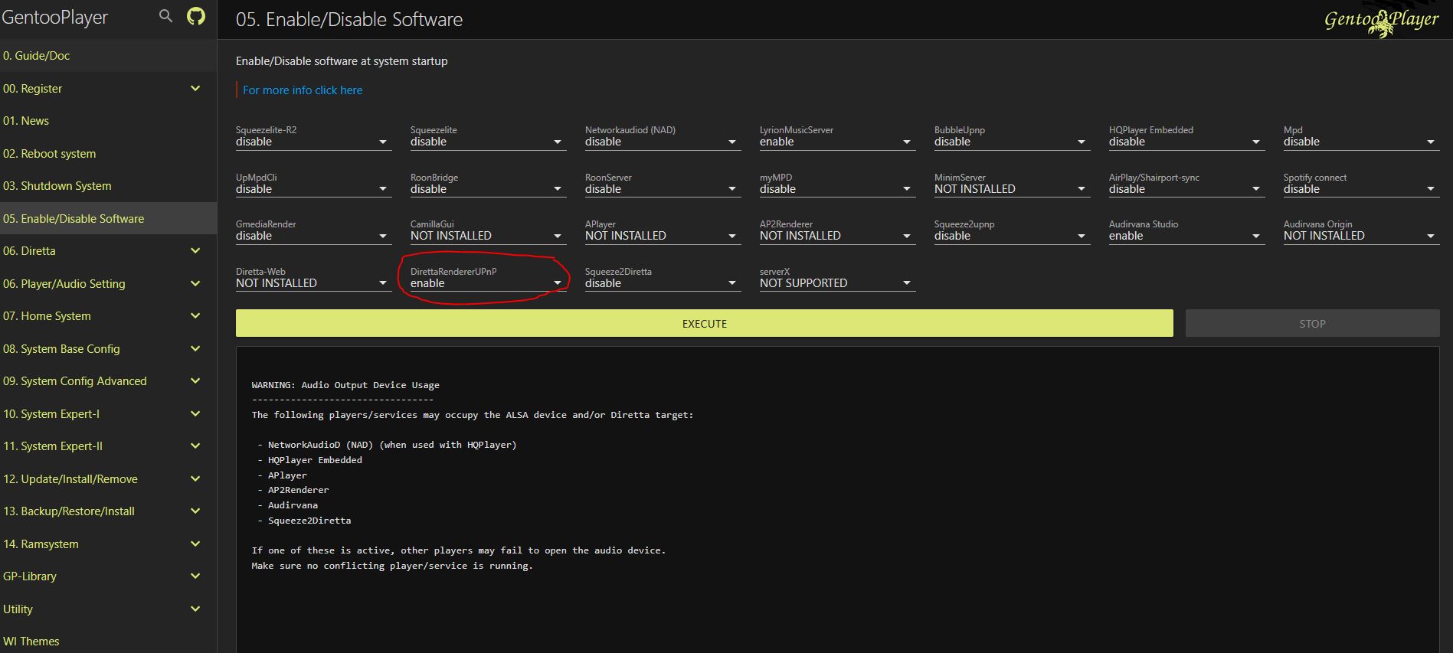This screenshot has width=1453, height=653.
Task: Expand the 07. Home System chevron
Action: point(195,315)
